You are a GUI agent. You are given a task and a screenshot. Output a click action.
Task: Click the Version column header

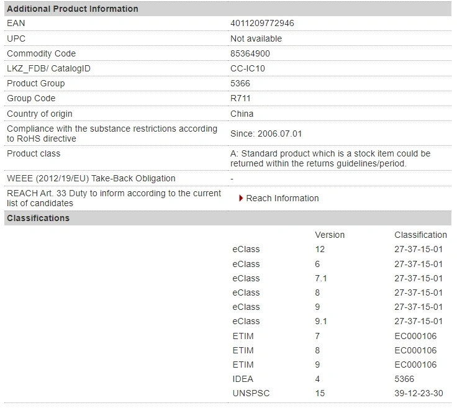pos(330,235)
